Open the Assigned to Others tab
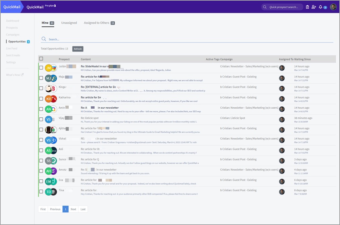This screenshot has width=340, height=225. click(x=97, y=23)
